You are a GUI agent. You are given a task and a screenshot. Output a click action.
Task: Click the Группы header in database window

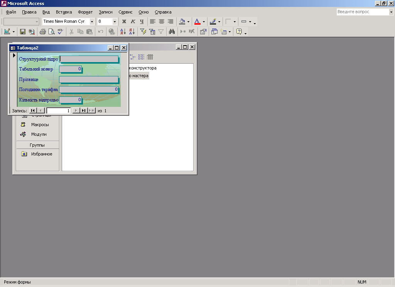pos(37,145)
